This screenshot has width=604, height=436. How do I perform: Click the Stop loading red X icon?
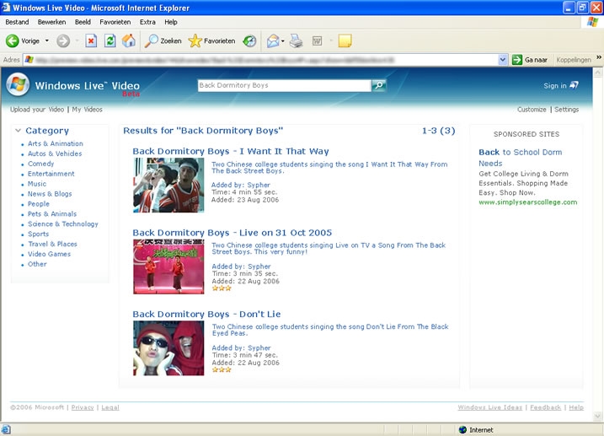91,40
